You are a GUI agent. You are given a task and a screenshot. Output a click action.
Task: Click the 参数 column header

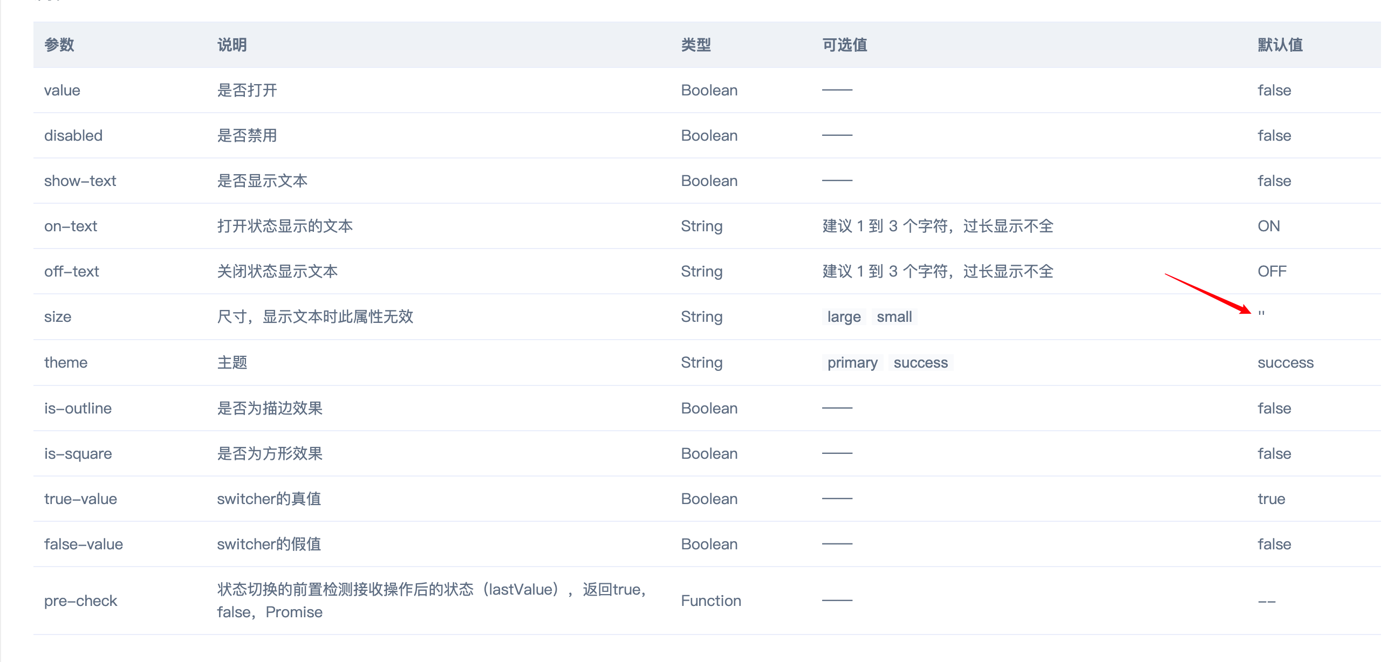pyautogui.click(x=59, y=45)
